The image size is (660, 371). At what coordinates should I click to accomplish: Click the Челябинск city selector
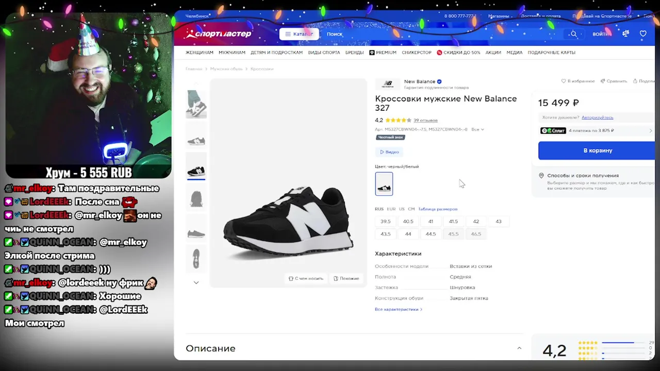click(197, 16)
